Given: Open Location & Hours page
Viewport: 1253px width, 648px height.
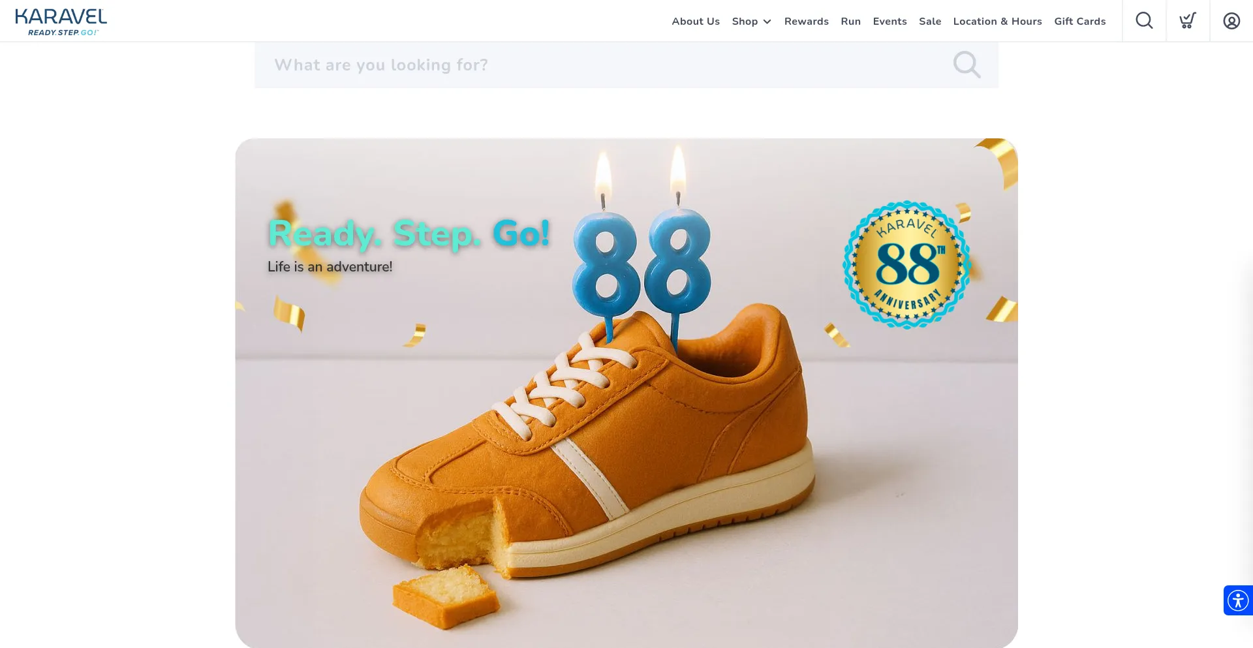Looking at the screenshot, I should click(997, 22).
